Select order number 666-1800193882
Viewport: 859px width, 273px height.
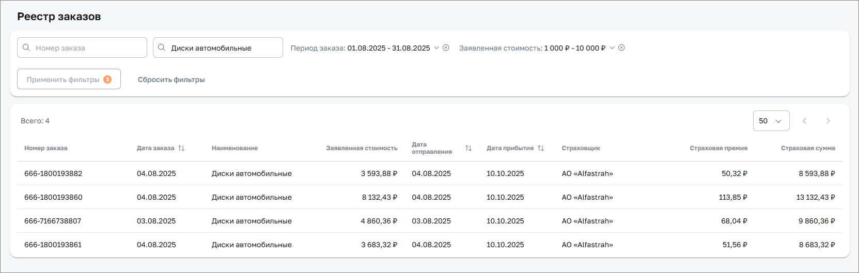tap(53, 173)
